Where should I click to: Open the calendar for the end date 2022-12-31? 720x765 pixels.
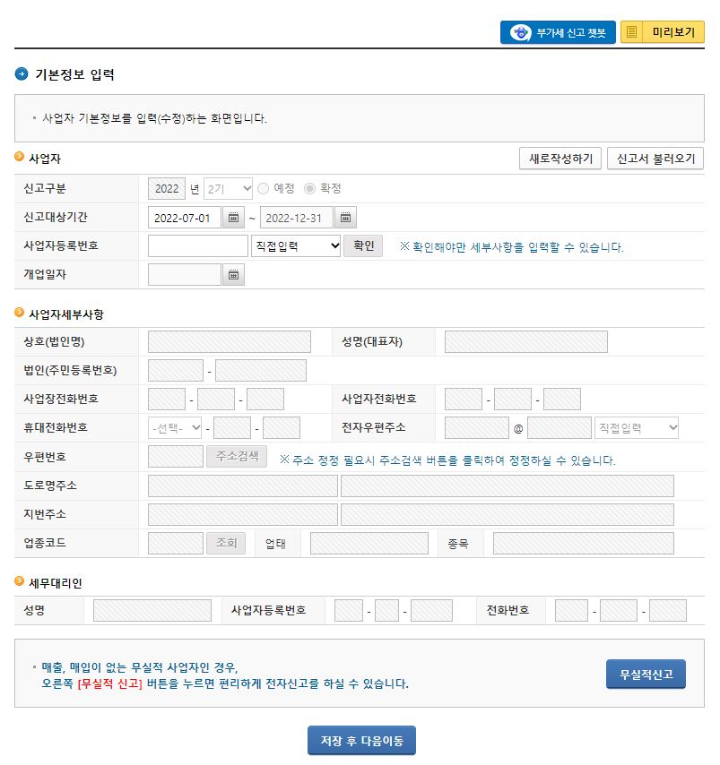344,217
